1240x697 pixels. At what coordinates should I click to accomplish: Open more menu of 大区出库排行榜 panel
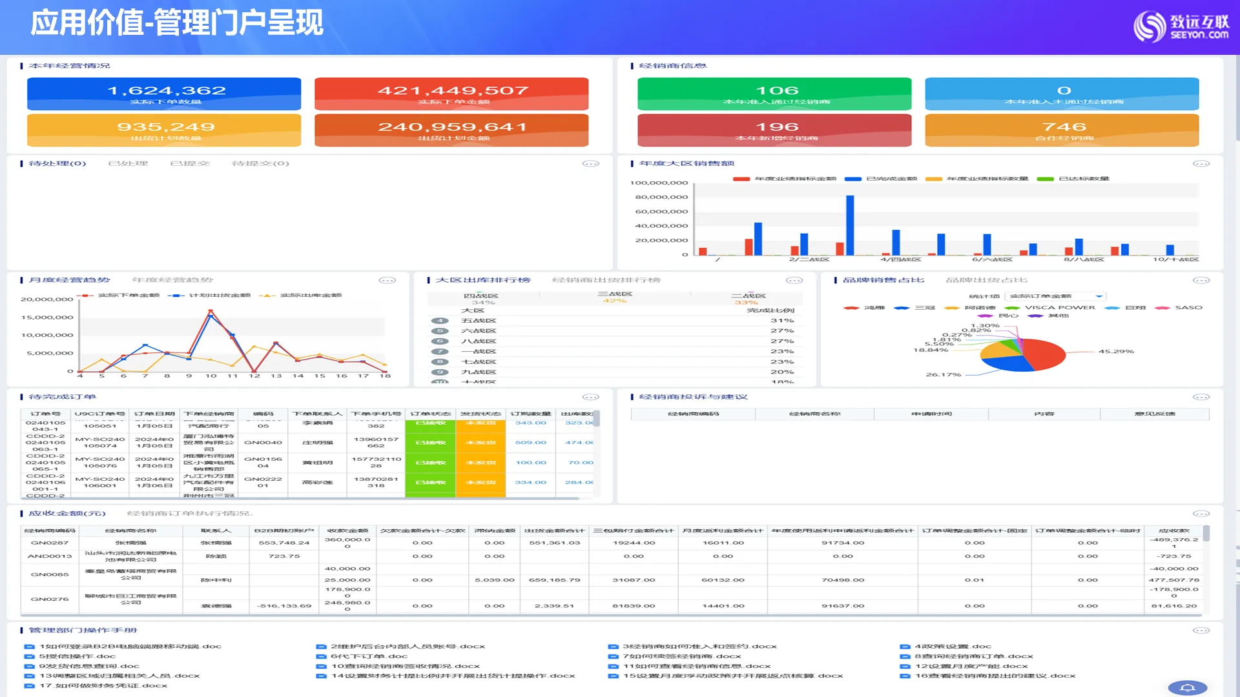(794, 281)
